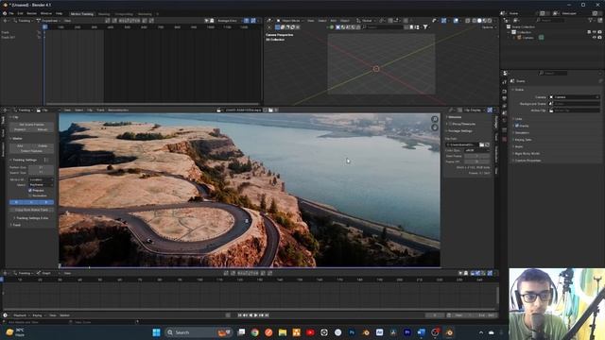
Task: Open the outliner filter funnel icon
Action: coord(590,20)
